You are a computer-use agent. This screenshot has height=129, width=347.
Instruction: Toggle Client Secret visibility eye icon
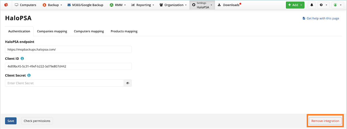(x=128, y=83)
